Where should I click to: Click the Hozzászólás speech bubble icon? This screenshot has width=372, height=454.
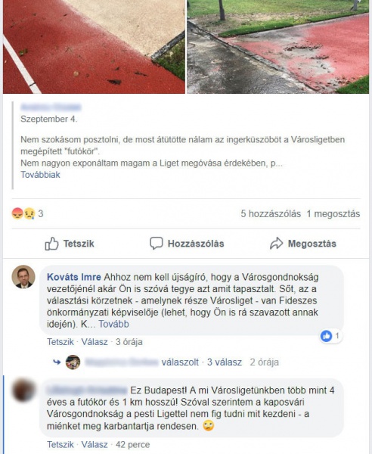click(157, 243)
